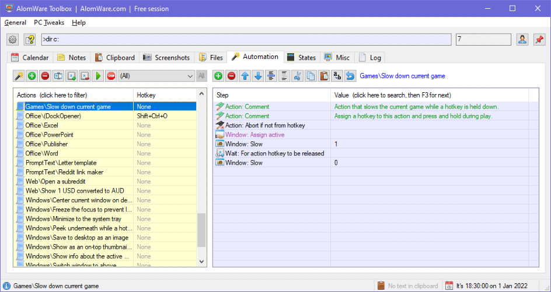Click the date and time status entry
This screenshot has height=292, width=551.
click(x=486, y=286)
